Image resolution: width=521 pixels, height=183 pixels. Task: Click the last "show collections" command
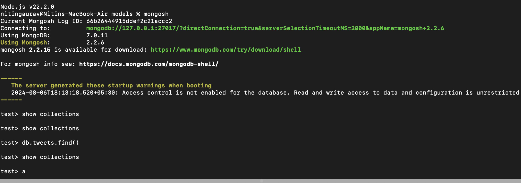point(50,157)
